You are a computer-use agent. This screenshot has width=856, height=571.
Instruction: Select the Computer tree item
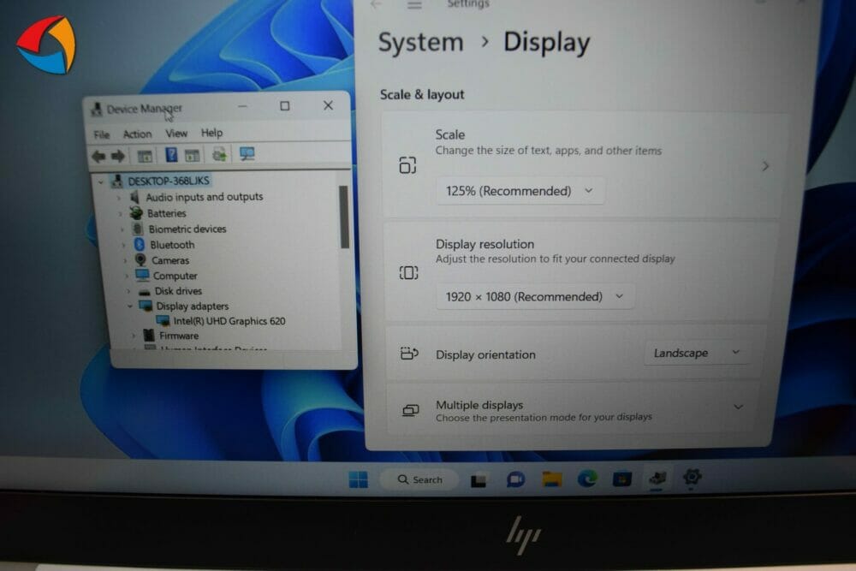click(x=175, y=276)
